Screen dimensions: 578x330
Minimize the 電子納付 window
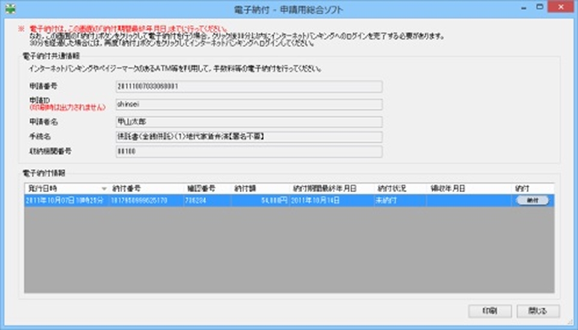click(524, 7)
